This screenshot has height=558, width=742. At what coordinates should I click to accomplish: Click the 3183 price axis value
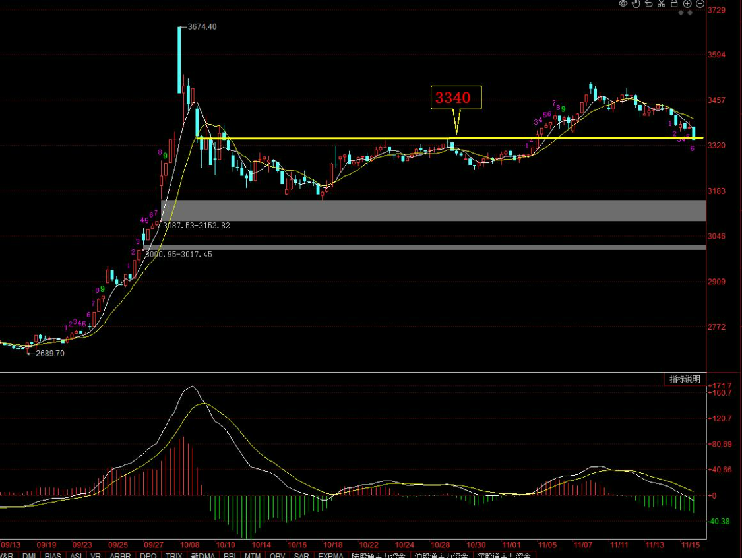[716, 191]
